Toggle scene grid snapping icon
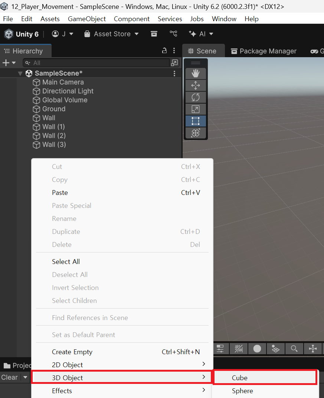The image size is (324, 398). tap(239, 349)
